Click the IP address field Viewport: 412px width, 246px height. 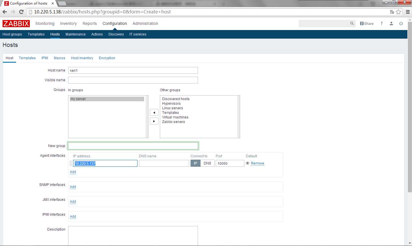pos(105,163)
